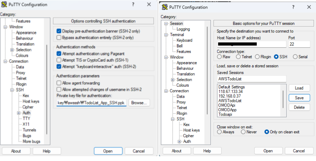This screenshot has width=316, height=161.
Task: Expand Auth node in right window tree
Action: (179, 141)
